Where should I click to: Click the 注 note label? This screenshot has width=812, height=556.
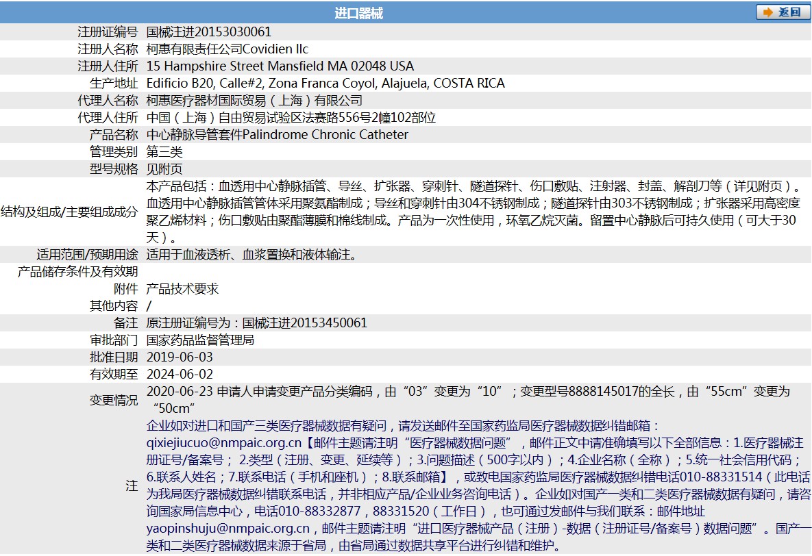pyautogui.click(x=132, y=485)
